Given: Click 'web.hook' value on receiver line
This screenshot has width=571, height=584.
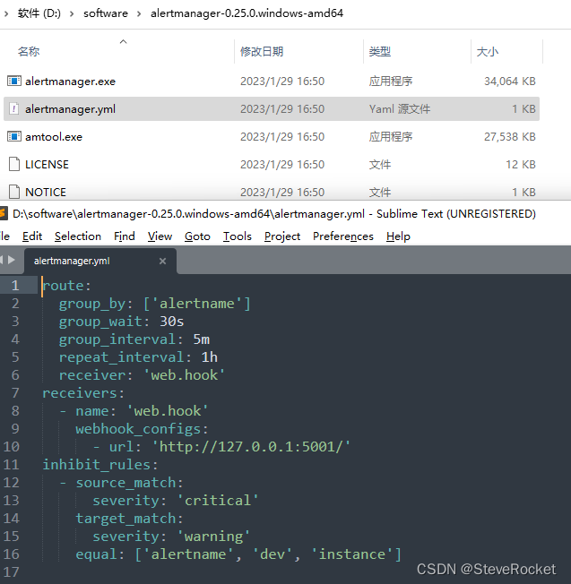Looking at the screenshot, I should point(184,375).
